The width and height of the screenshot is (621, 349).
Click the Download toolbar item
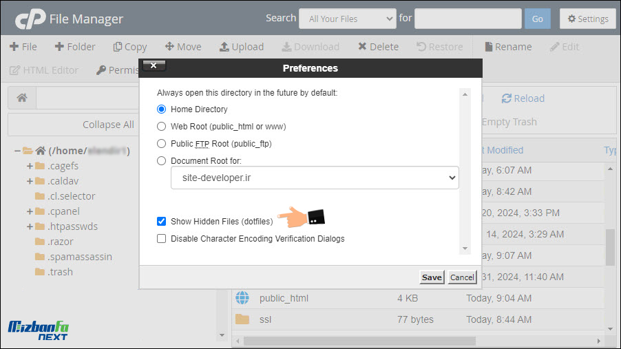click(310, 47)
